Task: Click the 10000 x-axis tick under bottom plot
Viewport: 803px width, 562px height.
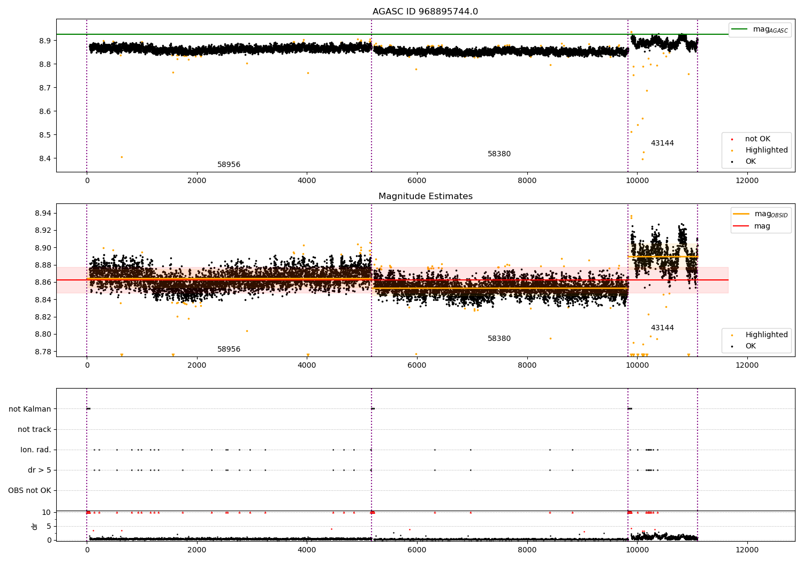Action: [x=637, y=550]
